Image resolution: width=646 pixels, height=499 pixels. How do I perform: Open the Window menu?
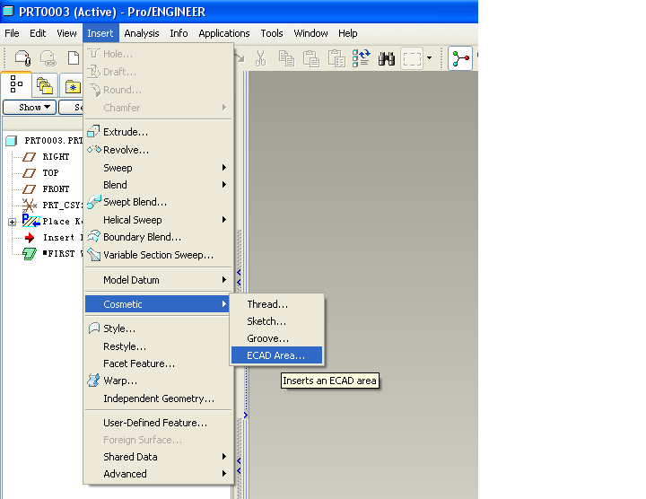(x=310, y=33)
